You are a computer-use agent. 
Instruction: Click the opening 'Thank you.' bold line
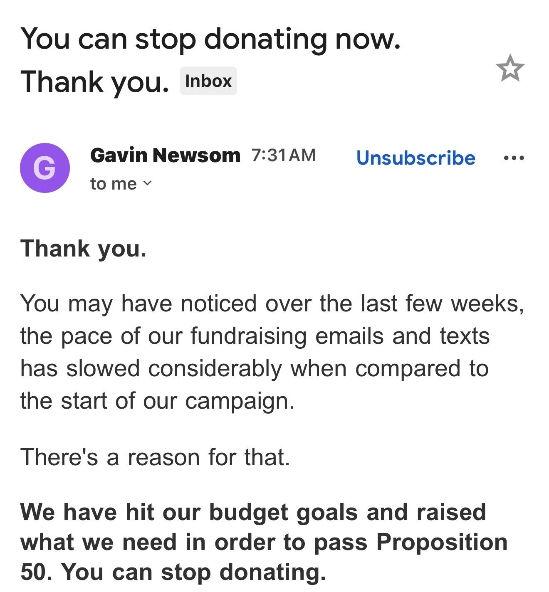pos(83,249)
